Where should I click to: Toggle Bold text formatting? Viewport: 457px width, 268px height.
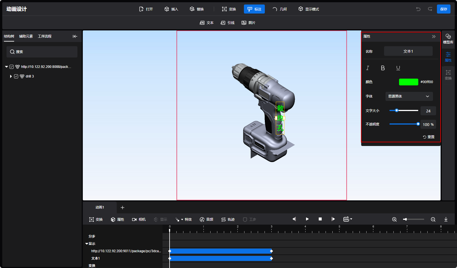383,68
